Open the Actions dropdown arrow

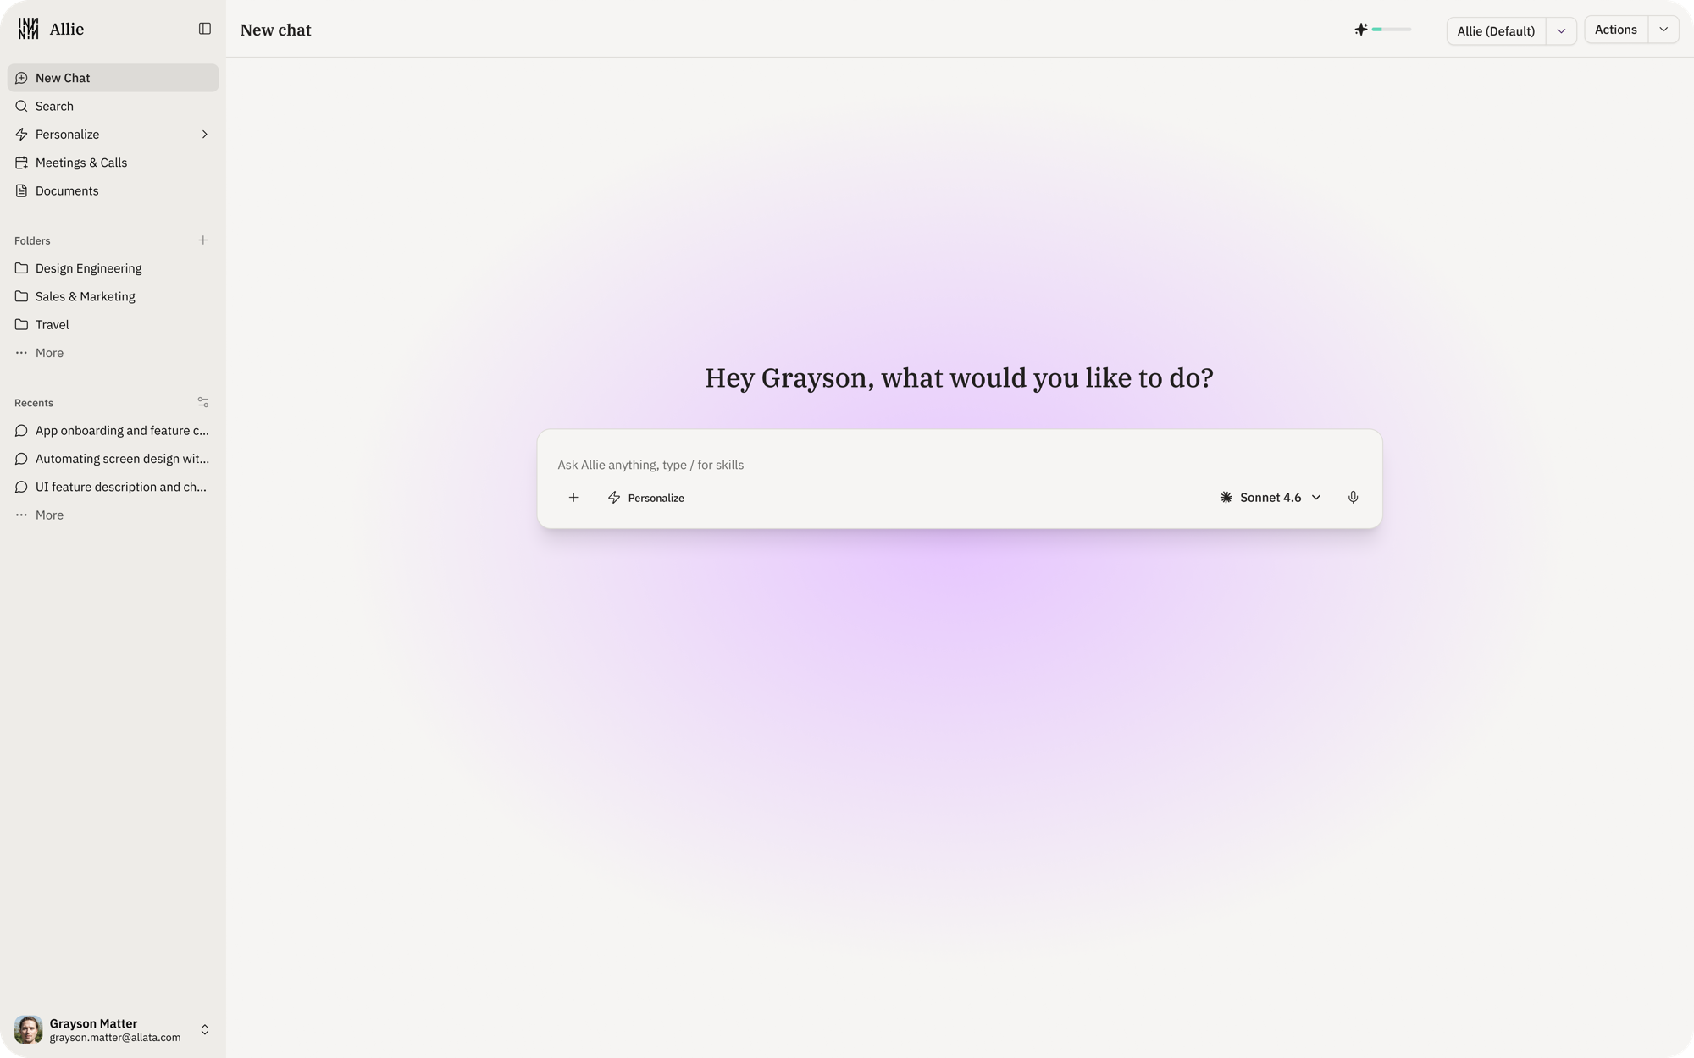click(x=1664, y=30)
